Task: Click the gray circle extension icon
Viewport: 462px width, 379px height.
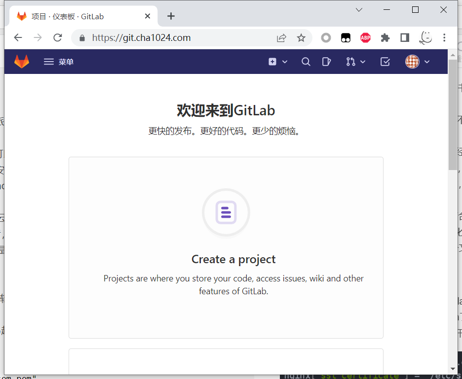Action: 326,37
